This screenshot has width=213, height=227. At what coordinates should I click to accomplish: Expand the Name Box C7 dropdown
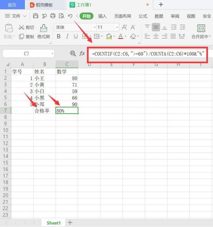[x=52, y=54]
